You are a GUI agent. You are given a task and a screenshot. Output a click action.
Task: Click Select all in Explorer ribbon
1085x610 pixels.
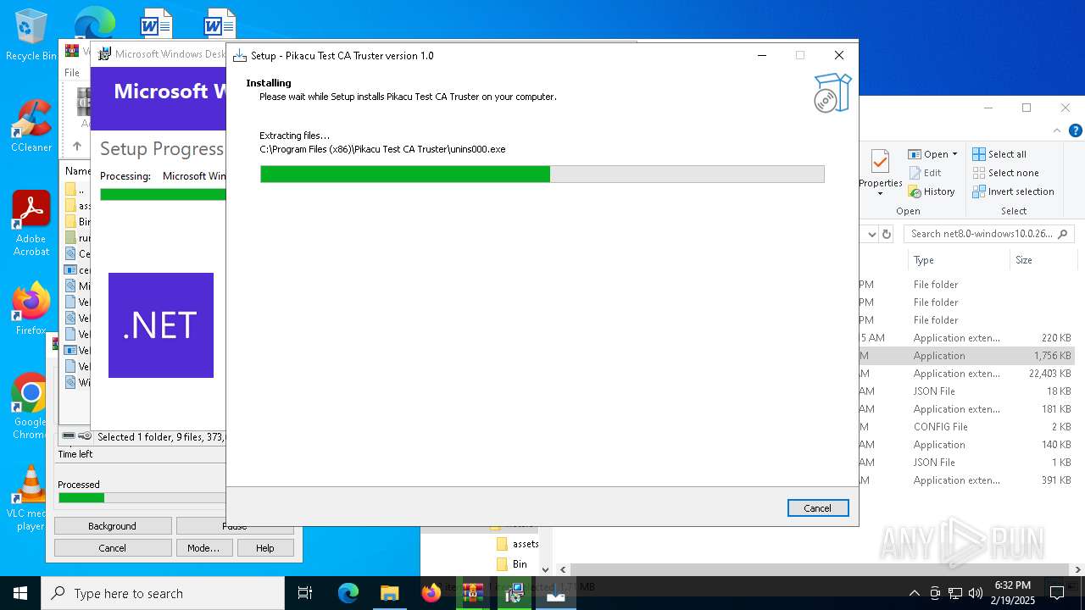click(x=999, y=154)
